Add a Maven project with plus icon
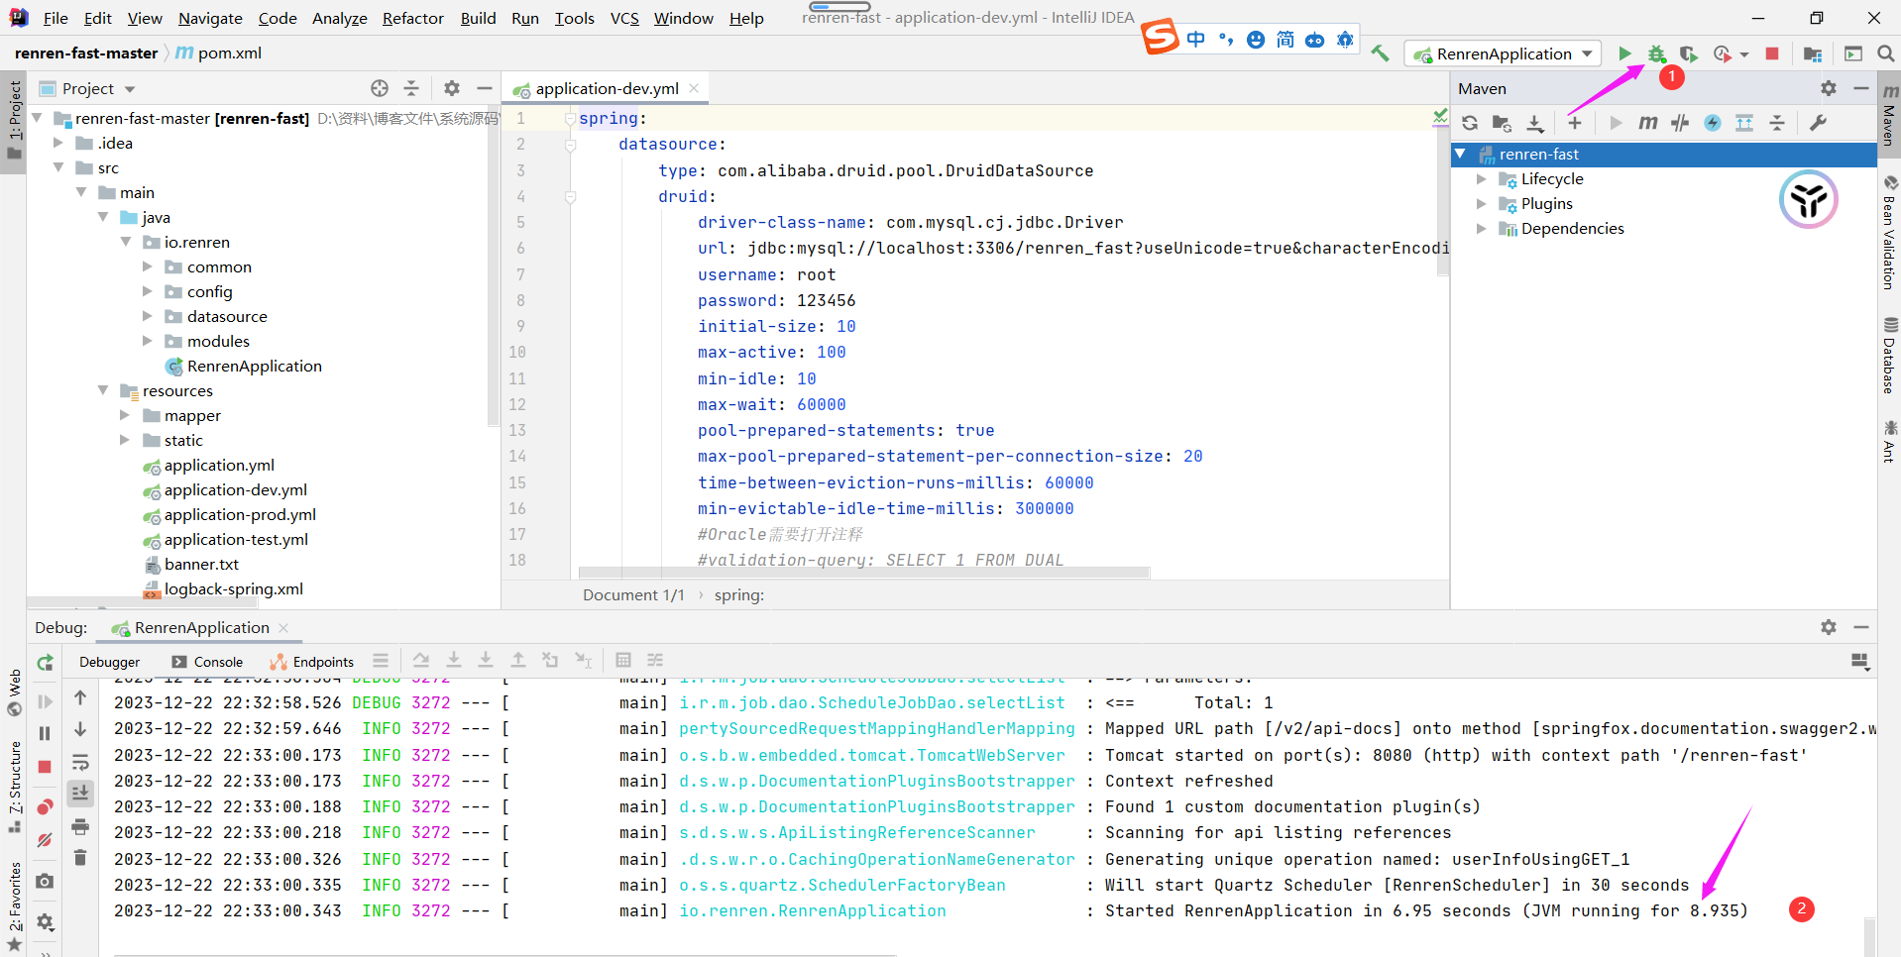This screenshot has width=1901, height=957. tap(1575, 123)
